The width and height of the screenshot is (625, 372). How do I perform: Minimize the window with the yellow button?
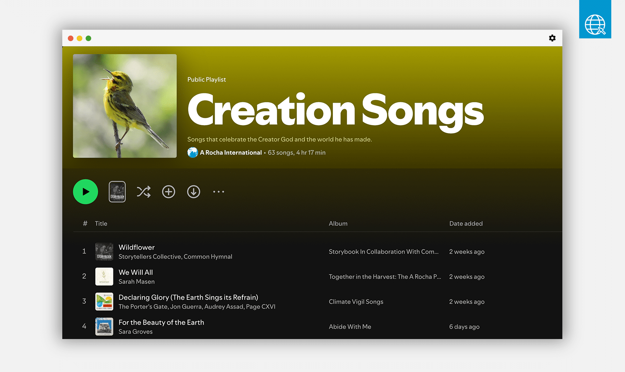click(x=79, y=38)
